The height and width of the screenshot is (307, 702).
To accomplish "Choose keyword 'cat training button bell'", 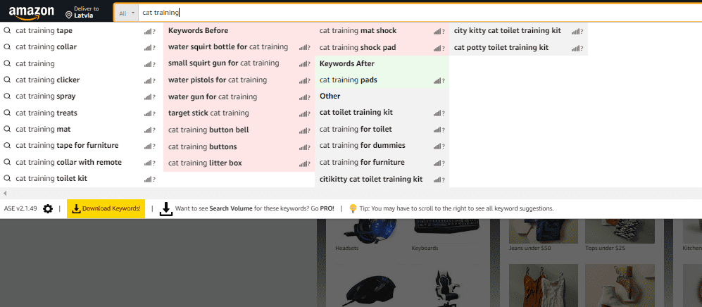I will [x=208, y=130].
